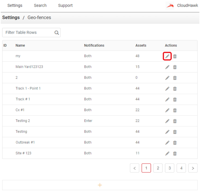Go to page 2 of the table
Screen dimensions: 203x192
(158, 168)
